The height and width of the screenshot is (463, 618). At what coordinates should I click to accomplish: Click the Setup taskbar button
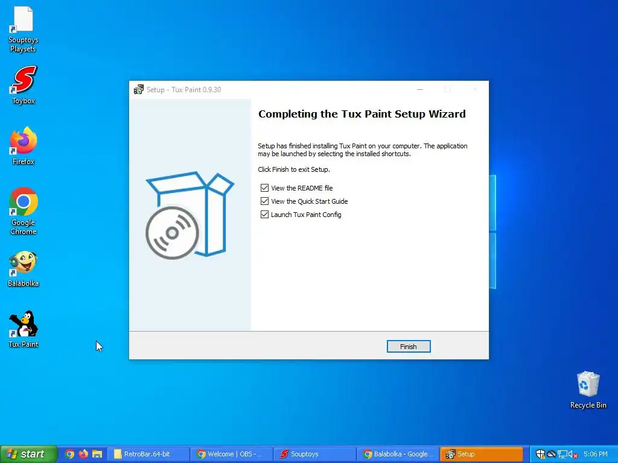coord(481,454)
